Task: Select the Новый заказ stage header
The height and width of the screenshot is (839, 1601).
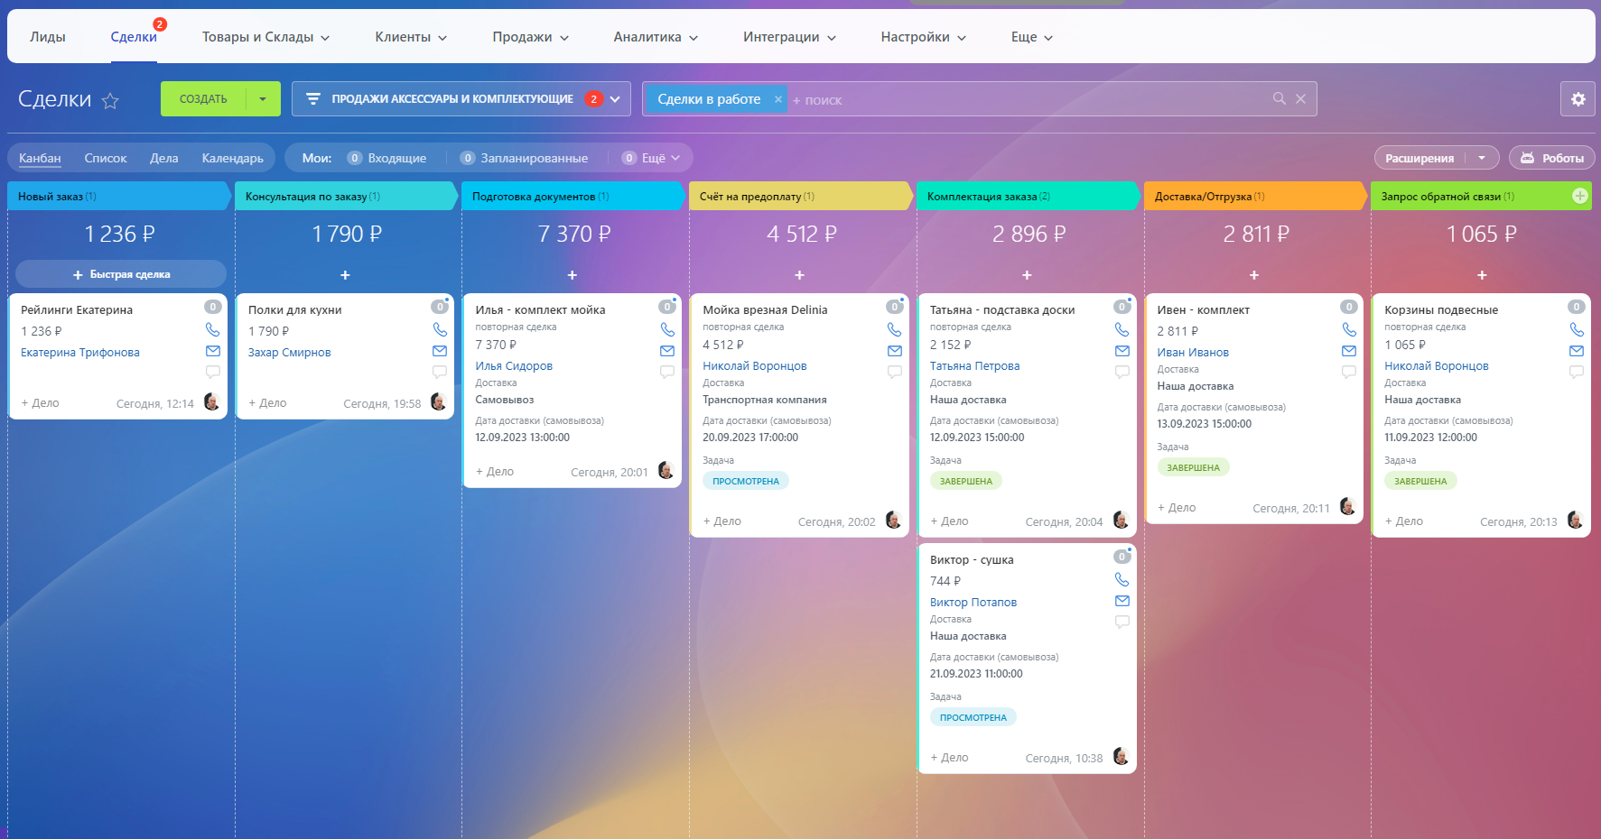Action: 119,196
